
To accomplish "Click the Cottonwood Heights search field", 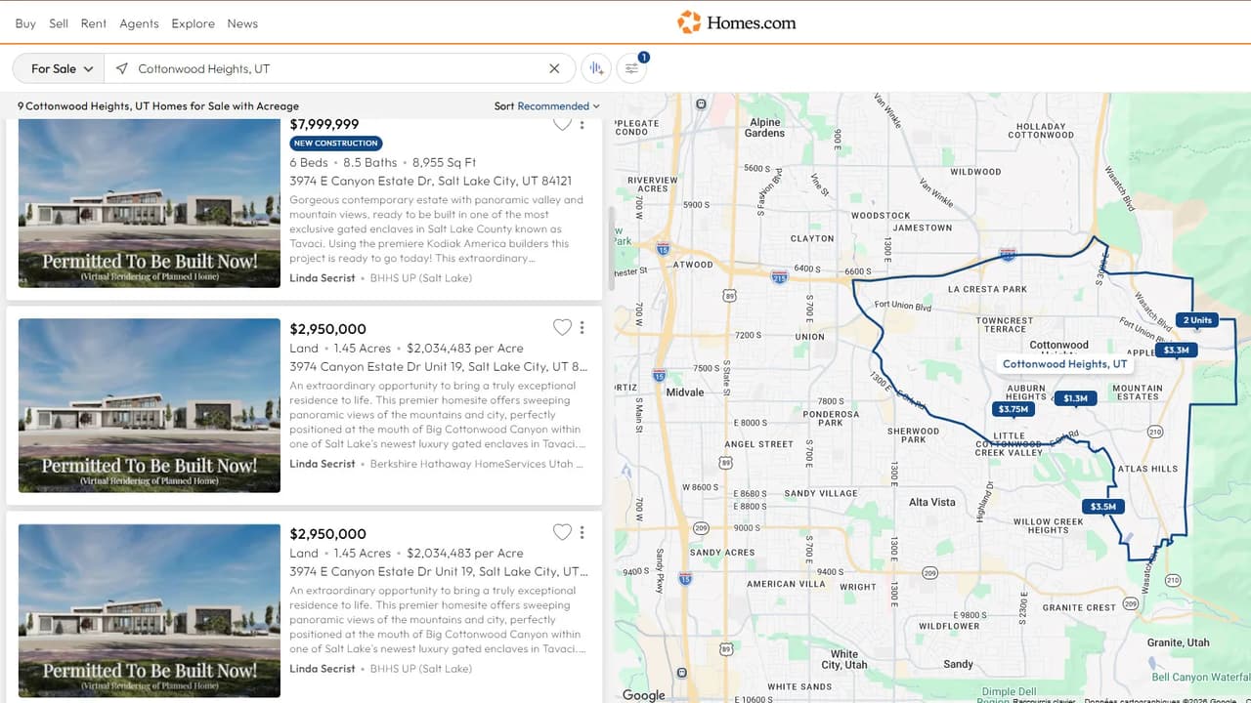I will click(x=337, y=68).
